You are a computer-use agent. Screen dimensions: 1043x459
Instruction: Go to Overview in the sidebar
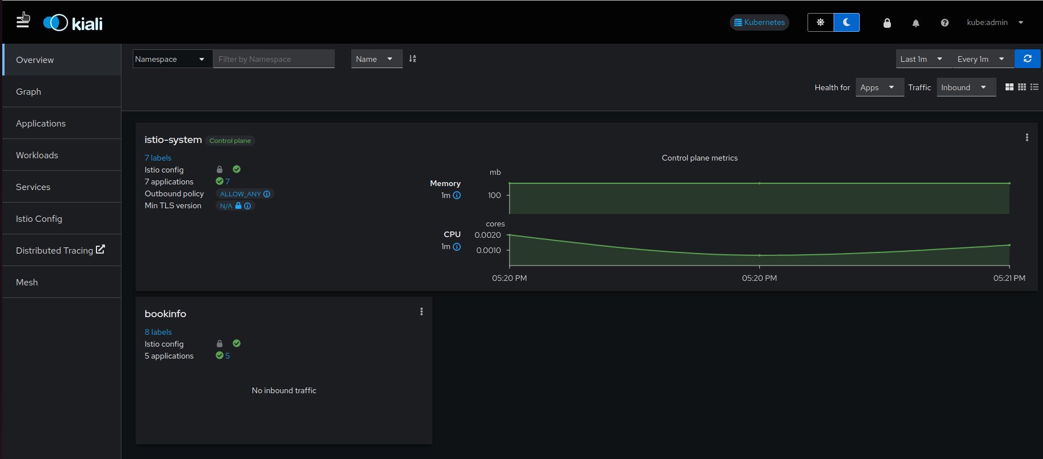(62, 60)
